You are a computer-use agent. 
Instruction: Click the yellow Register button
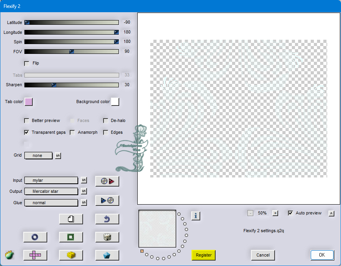(x=204, y=255)
